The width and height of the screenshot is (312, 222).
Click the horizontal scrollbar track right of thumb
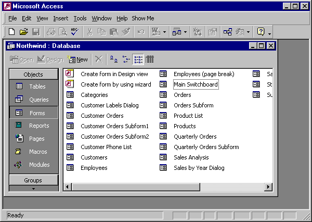(x=232, y=187)
